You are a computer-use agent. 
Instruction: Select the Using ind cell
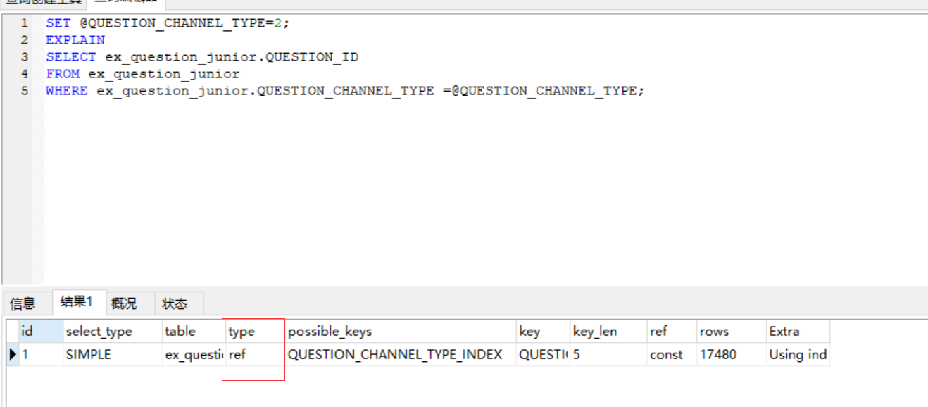798,354
